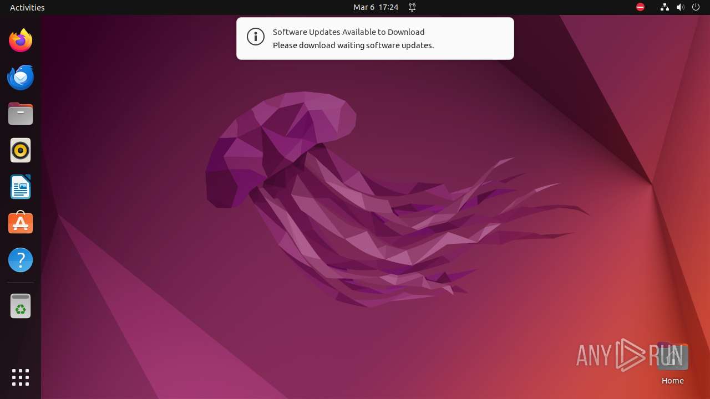Open the Help app in the dock

pyautogui.click(x=21, y=260)
